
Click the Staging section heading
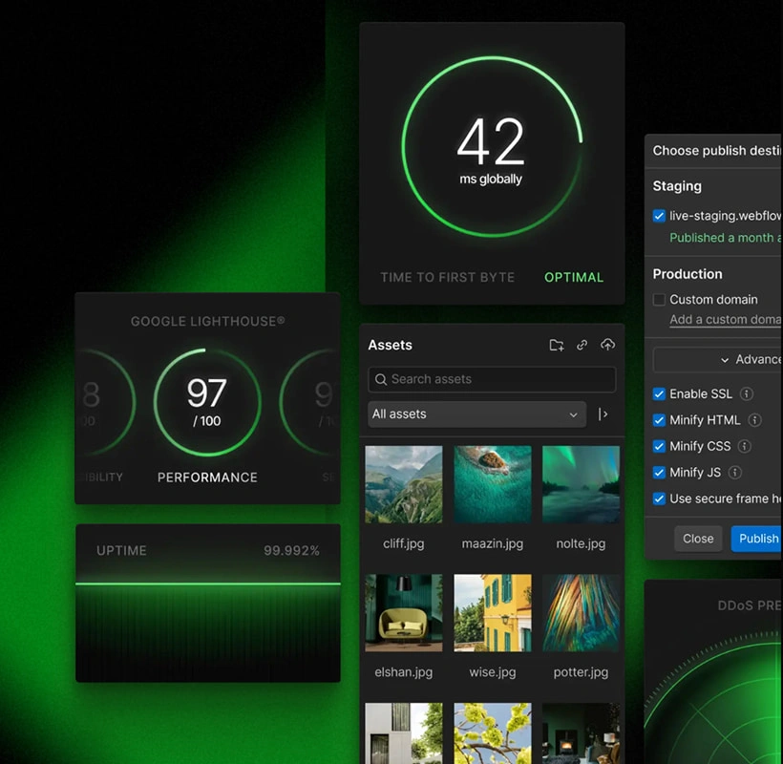tap(677, 186)
